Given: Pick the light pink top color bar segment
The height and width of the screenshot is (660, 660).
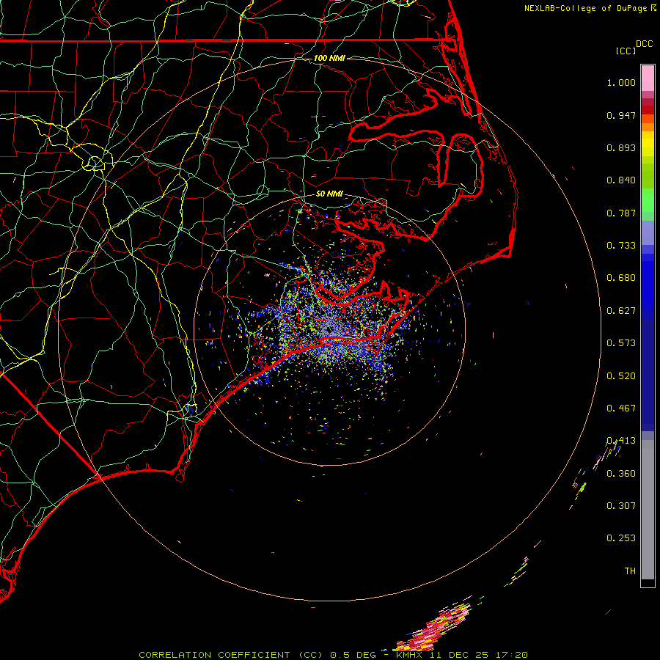Looking at the screenshot, I should 648,78.
